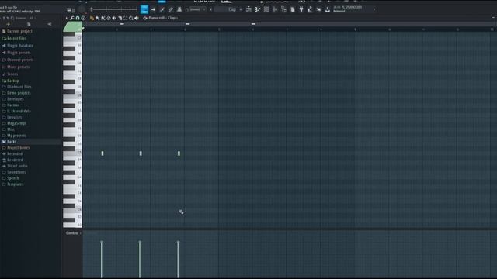The width and height of the screenshot is (497, 279).
Task: Select the first note in piano roll grid
Action: coord(103,153)
